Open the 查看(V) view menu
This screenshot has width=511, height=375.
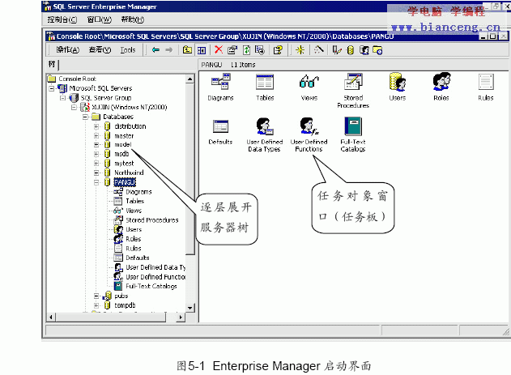pos(100,50)
